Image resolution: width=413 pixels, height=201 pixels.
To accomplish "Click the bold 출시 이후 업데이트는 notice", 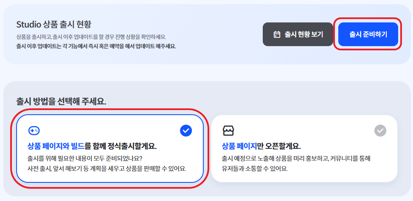I will 96,47.
